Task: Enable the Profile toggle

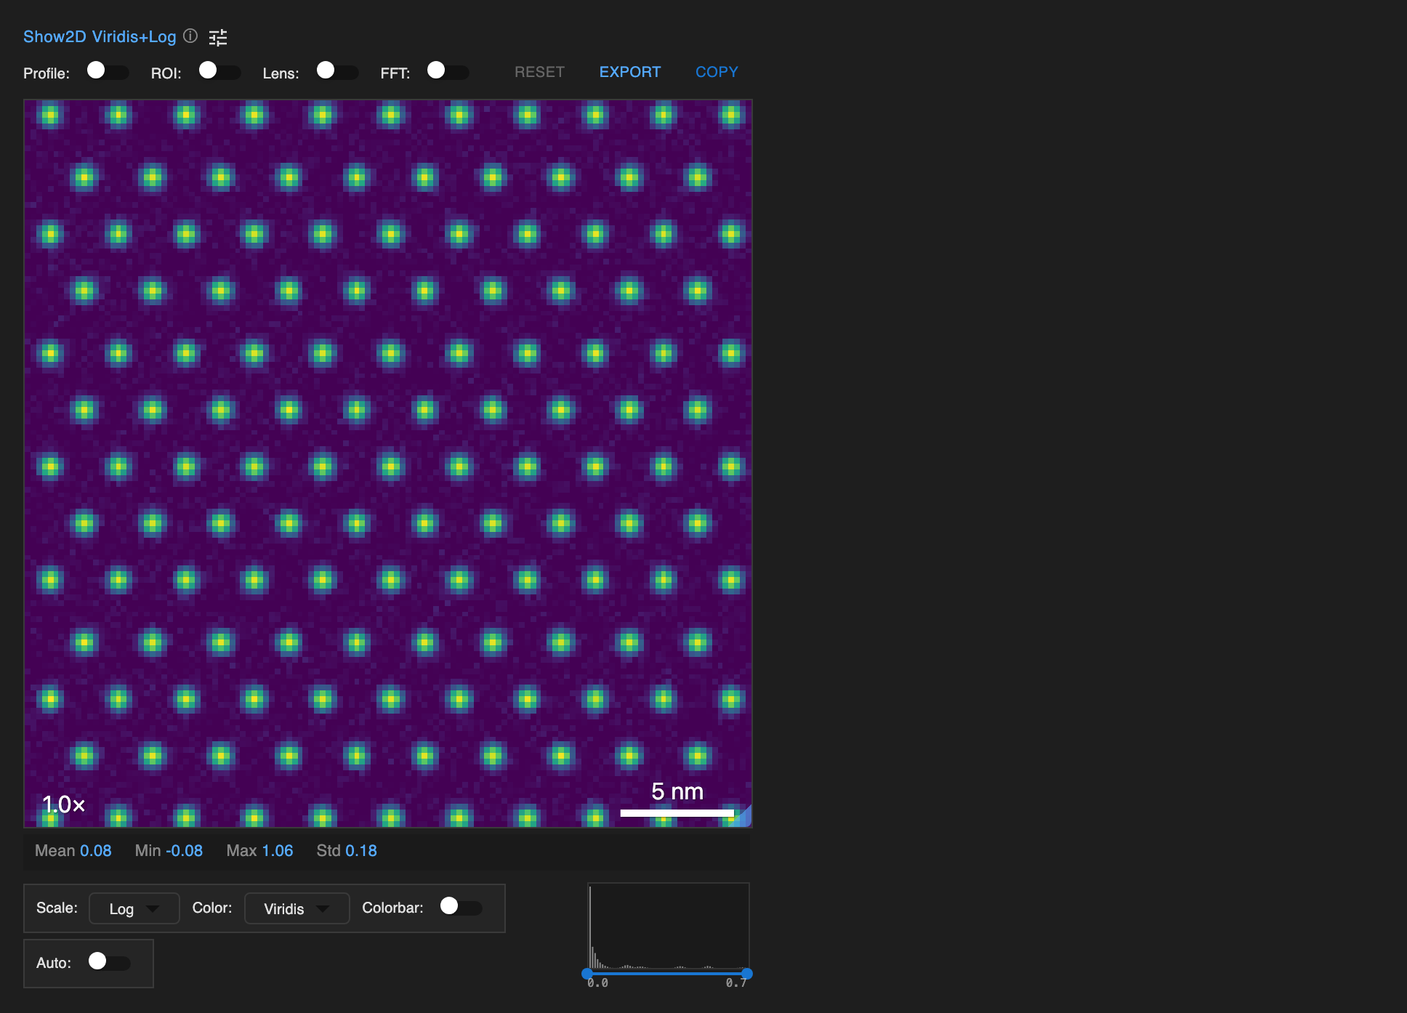Action: (108, 71)
